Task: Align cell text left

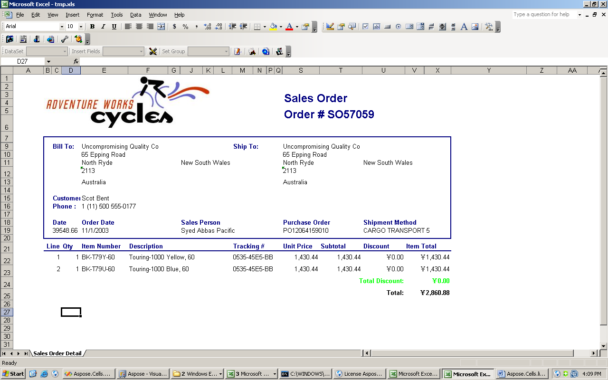Action: pos(128,27)
